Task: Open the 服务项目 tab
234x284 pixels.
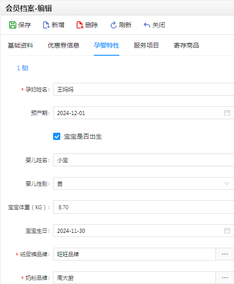Action: point(146,45)
